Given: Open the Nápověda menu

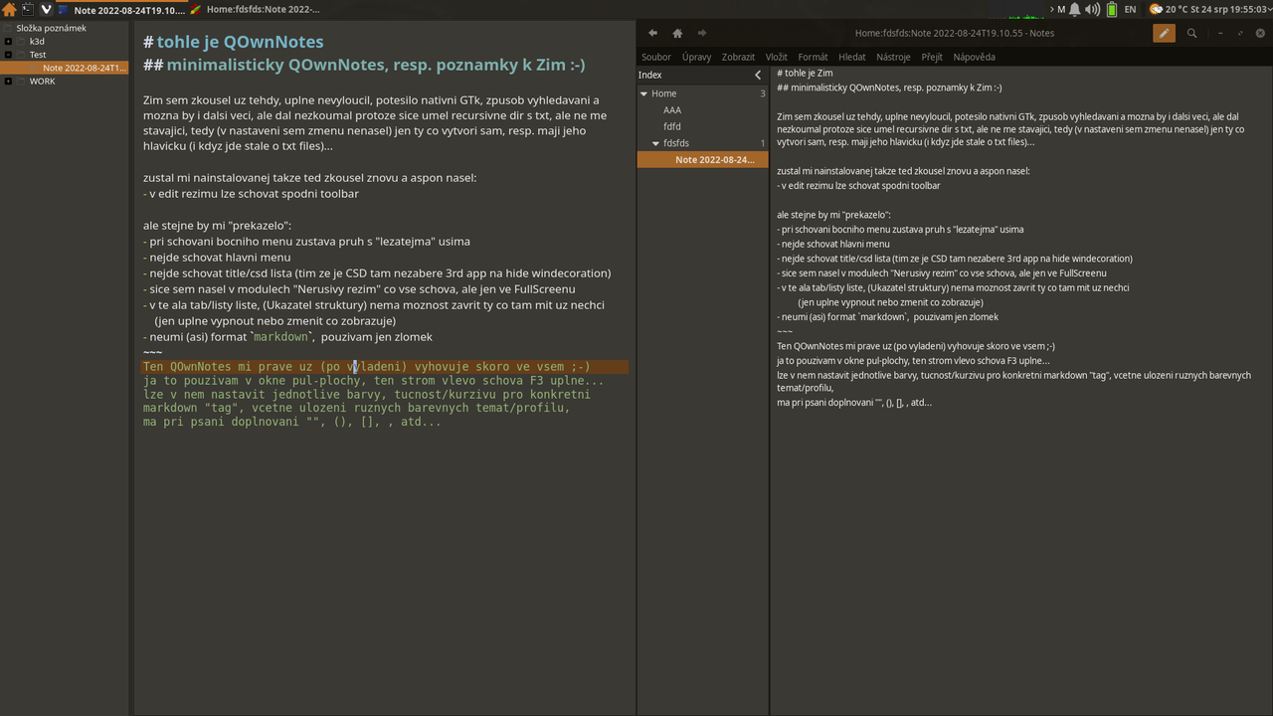Looking at the screenshot, I should 974,57.
